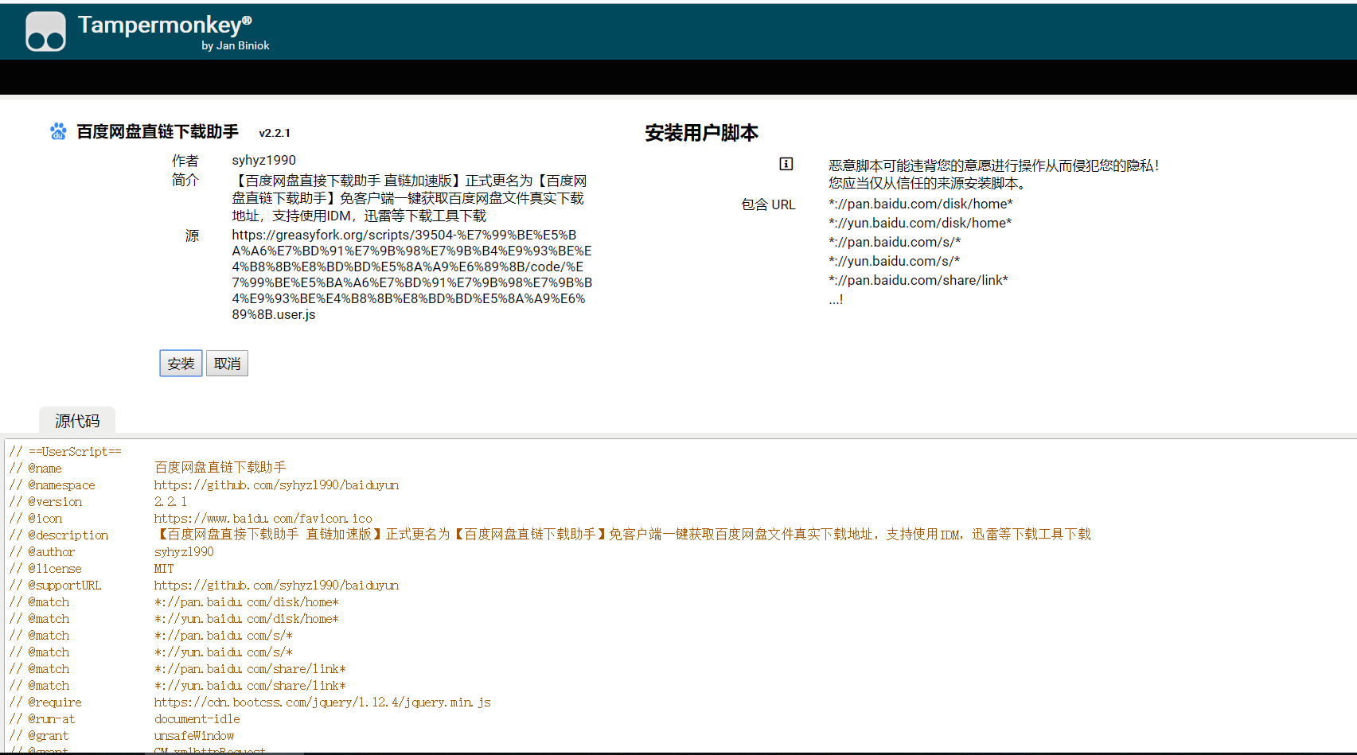The height and width of the screenshot is (755, 1357).
Task: Click the info icon next to the warning
Action: (x=786, y=164)
